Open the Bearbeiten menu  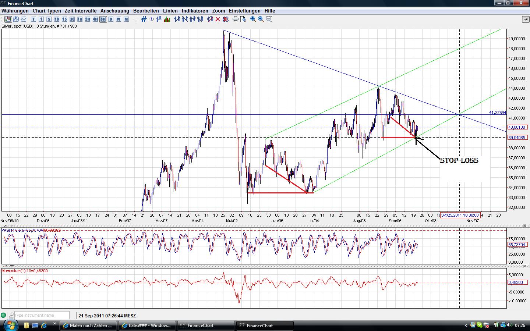[x=146, y=11]
